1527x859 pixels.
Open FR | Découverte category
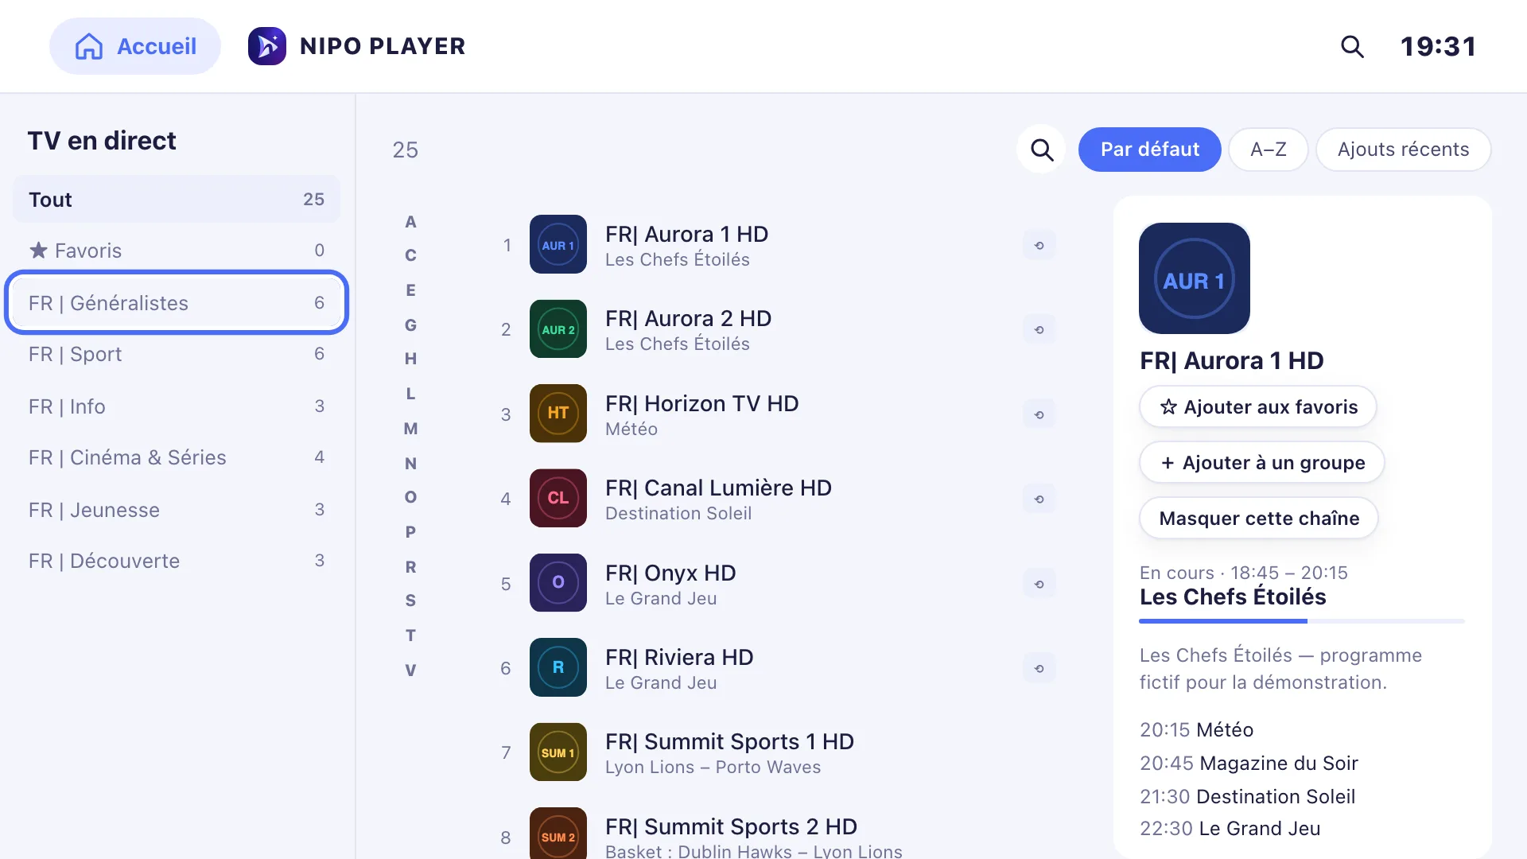click(x=177, y=561)
